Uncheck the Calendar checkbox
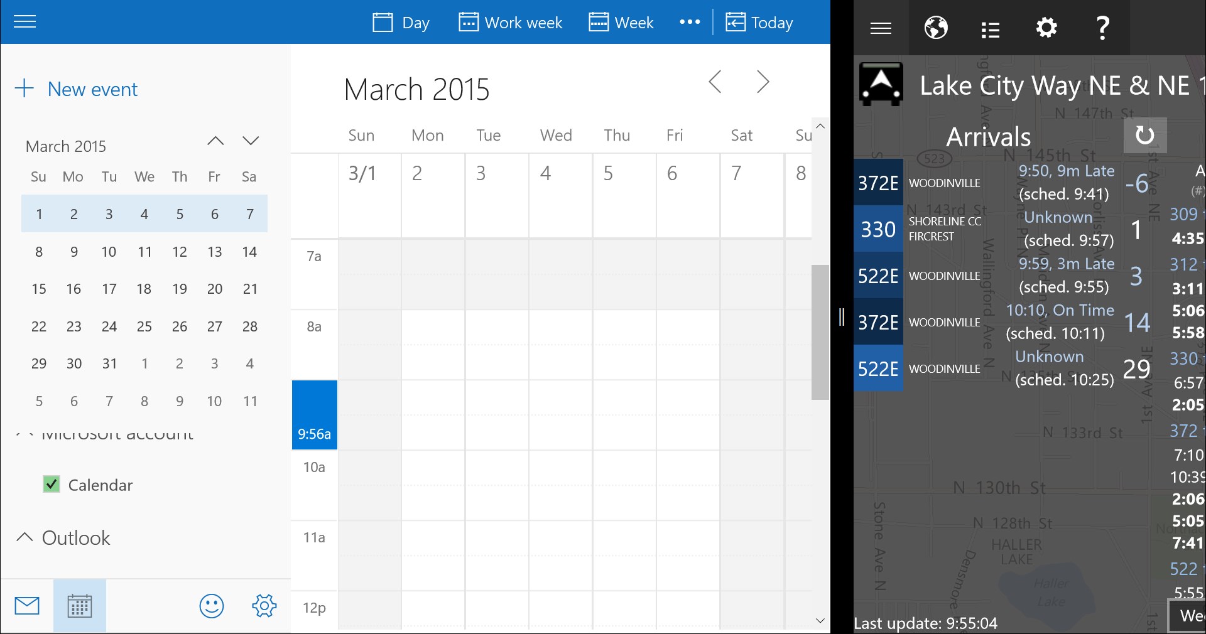 (x=52, y=484)
